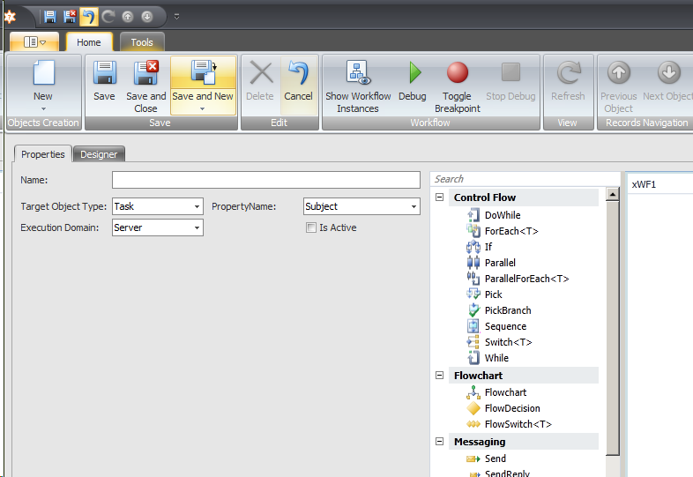Click the New object icon

tap(42, 74)
